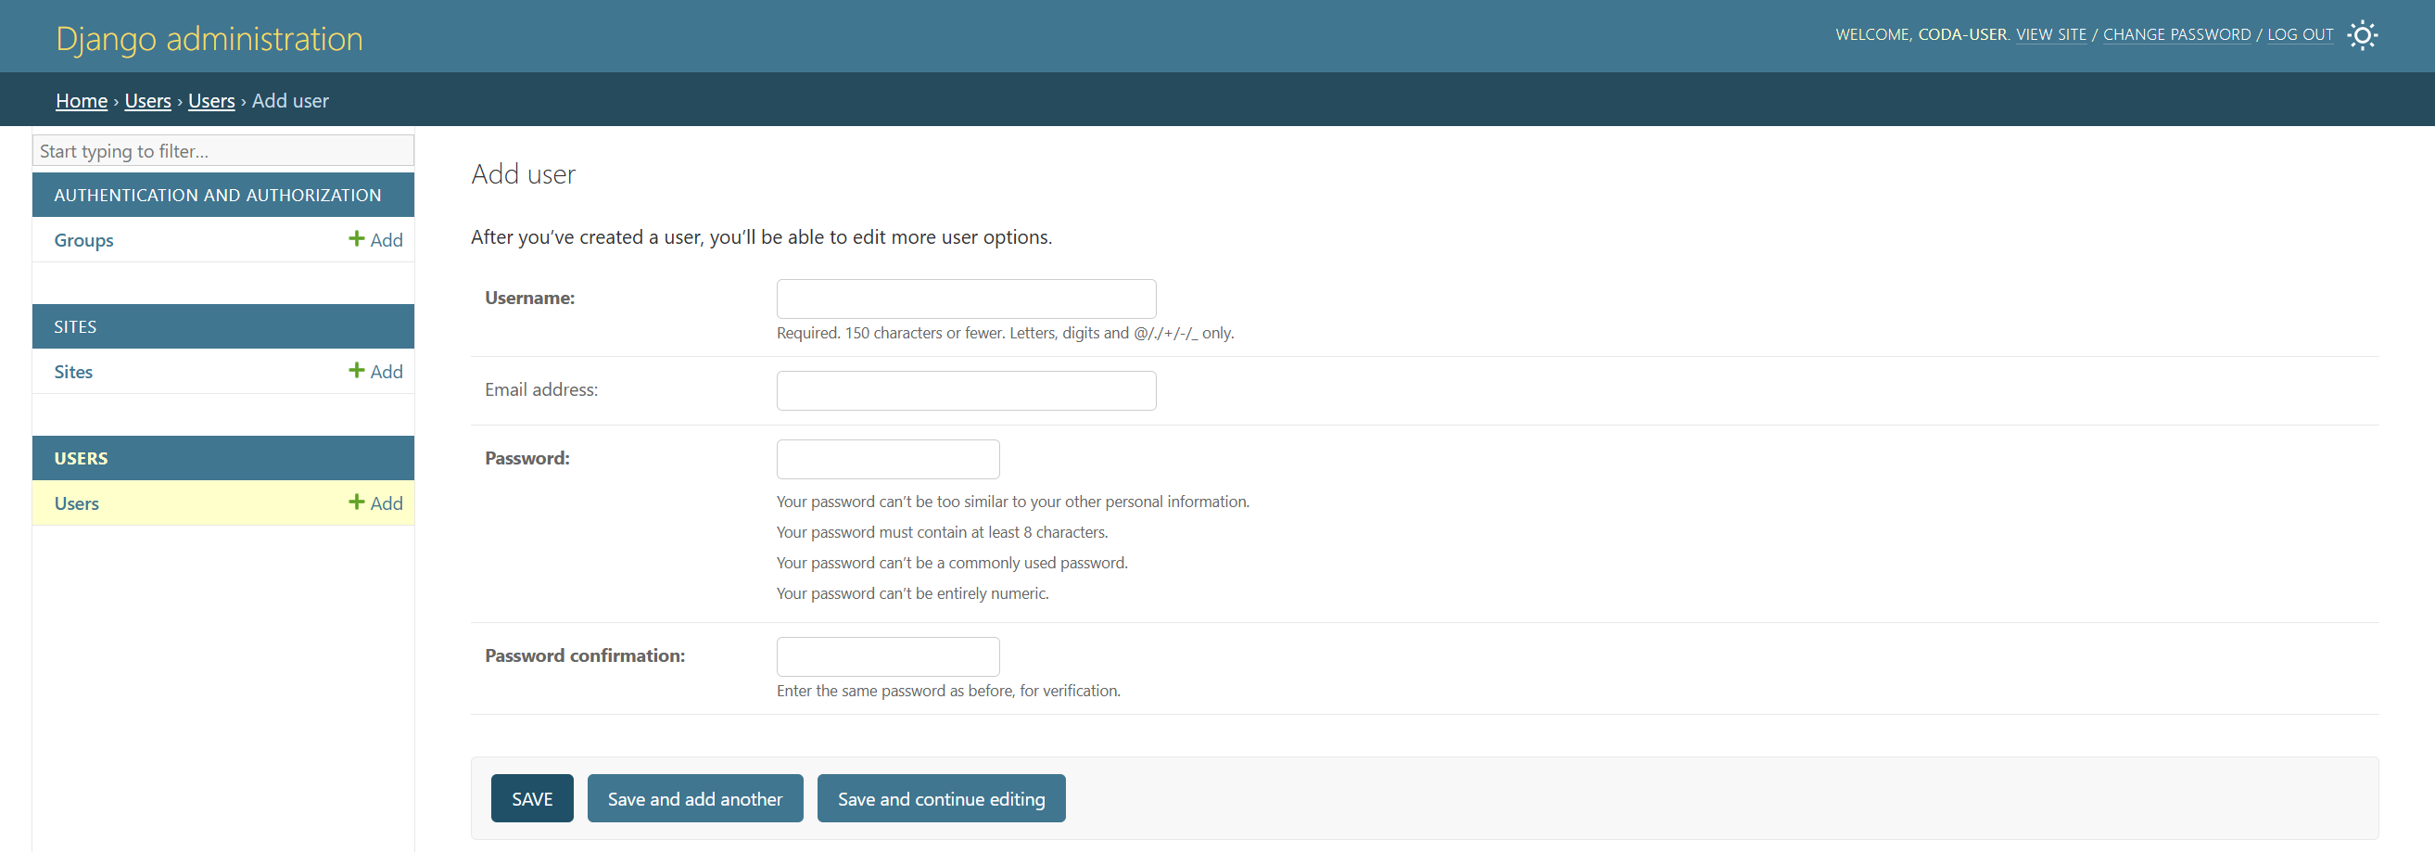2435x852 pixels.
Task: Choose Save and continue editing
Action: [x=941, y=798]
